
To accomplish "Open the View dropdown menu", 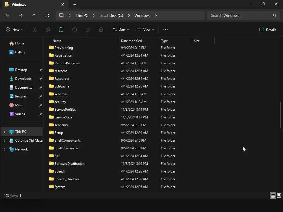I will tap(145, 30).
